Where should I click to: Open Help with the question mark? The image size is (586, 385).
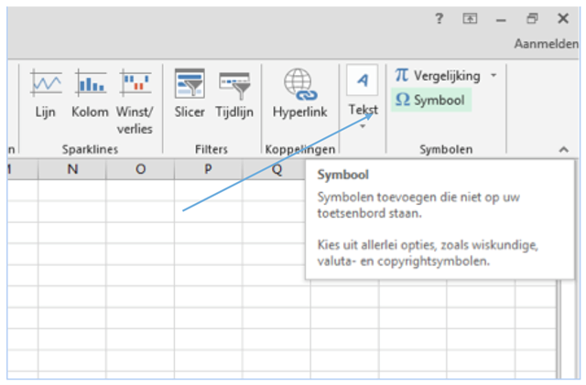(x=439, y=18)
